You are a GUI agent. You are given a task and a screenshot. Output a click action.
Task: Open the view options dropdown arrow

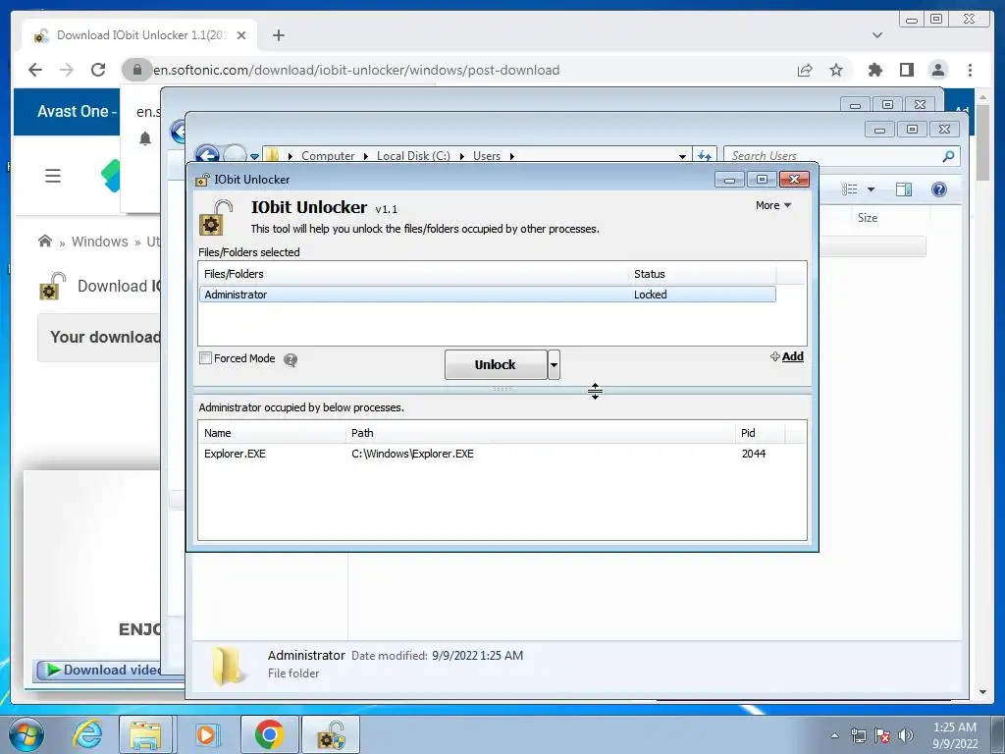(x=872, y=189)
